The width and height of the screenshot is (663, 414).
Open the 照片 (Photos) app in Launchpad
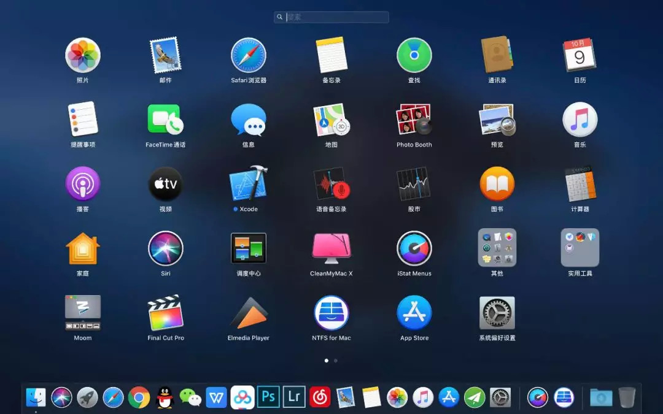(83, 55)
